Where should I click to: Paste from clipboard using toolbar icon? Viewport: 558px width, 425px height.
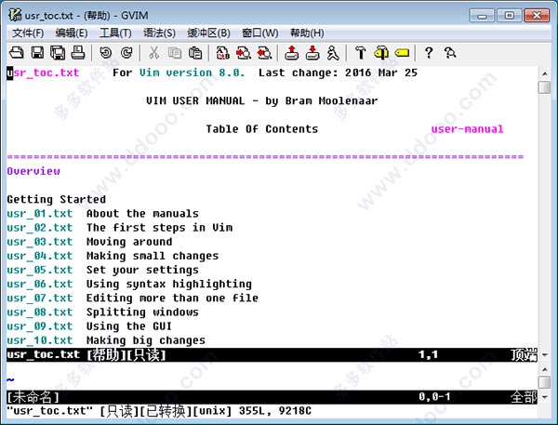195,53
